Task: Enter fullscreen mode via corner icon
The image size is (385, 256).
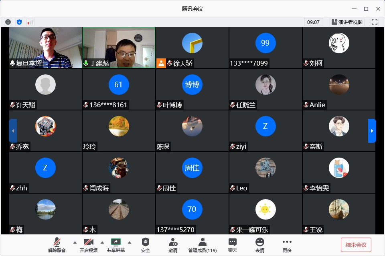Action: (375, 22)
